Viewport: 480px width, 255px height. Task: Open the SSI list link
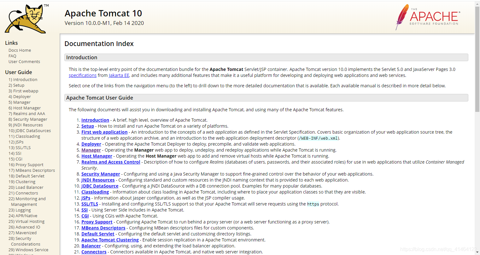(x=85, y=210)
